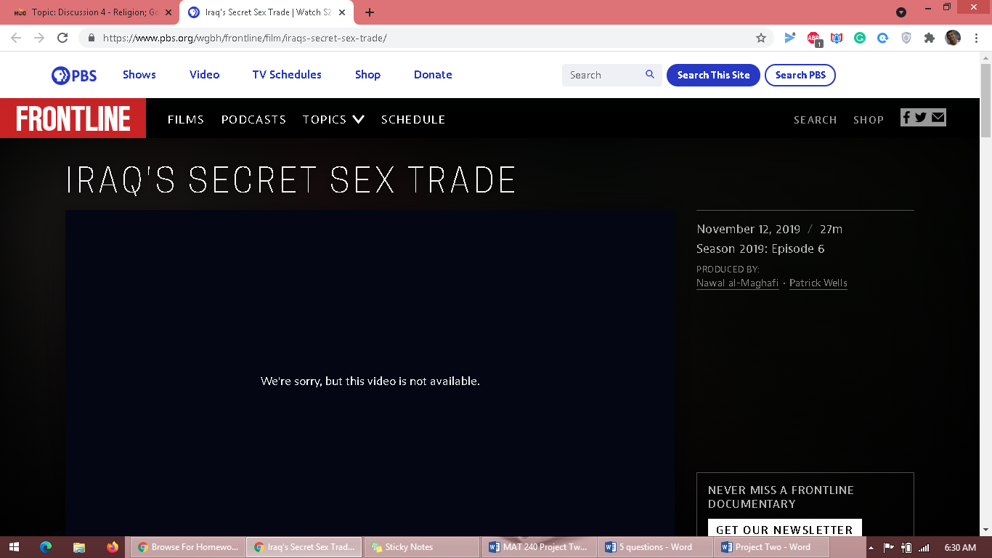The height and width of the screenshot is (558, 992).
Task: Click the Twitter bird icon
Action: pos(921,118)
